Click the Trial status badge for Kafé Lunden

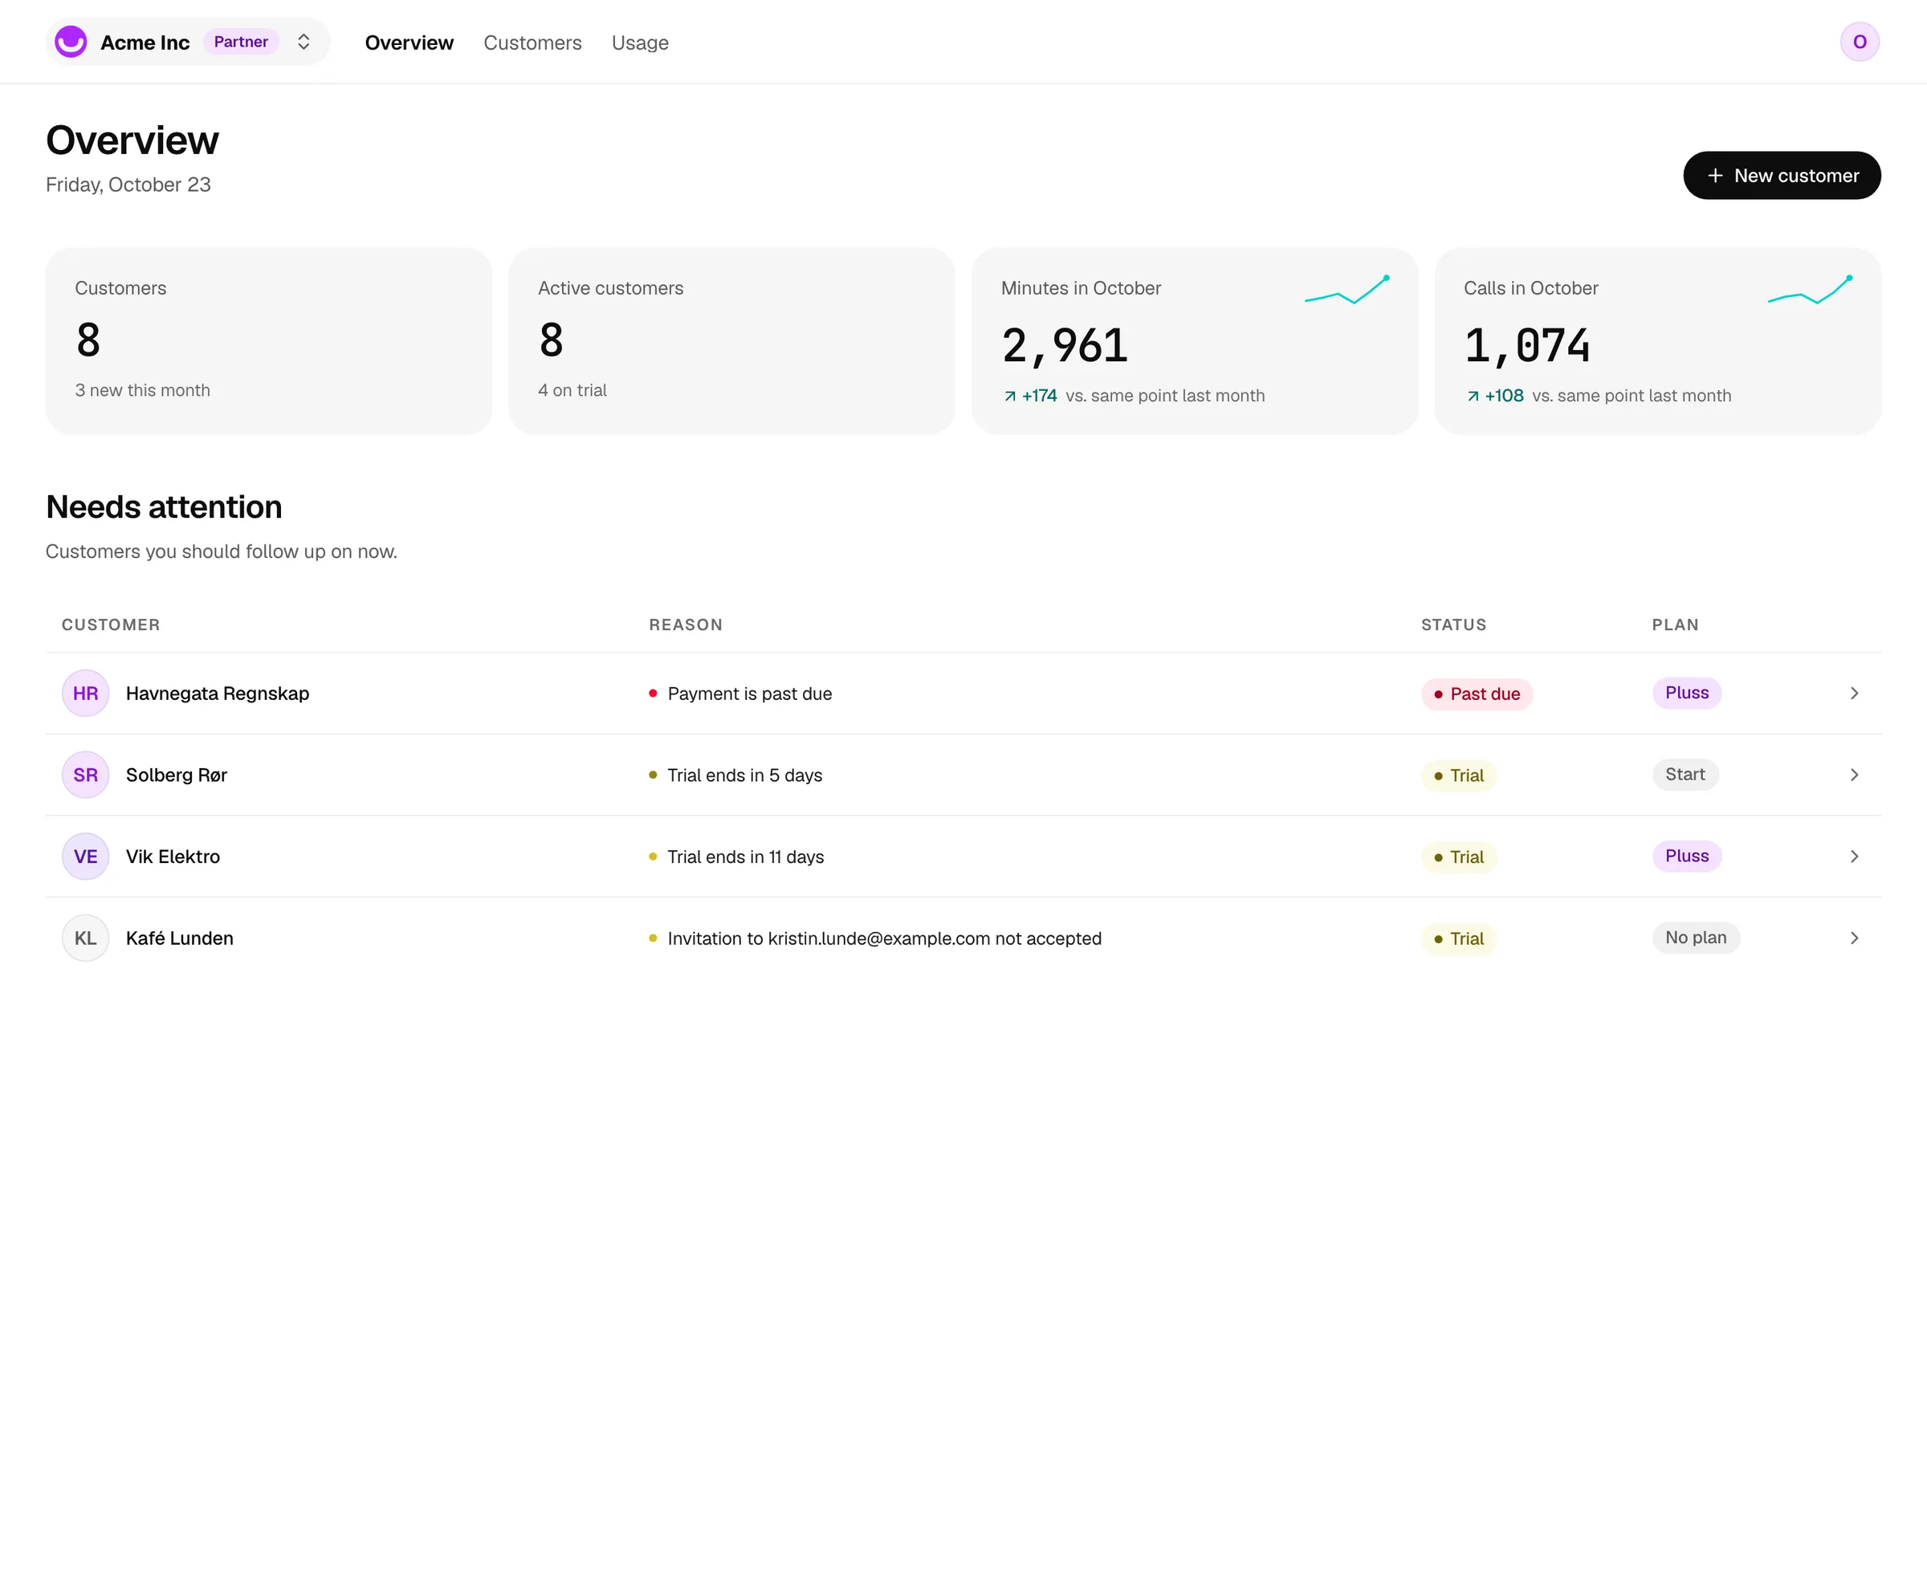[1459, 939]
